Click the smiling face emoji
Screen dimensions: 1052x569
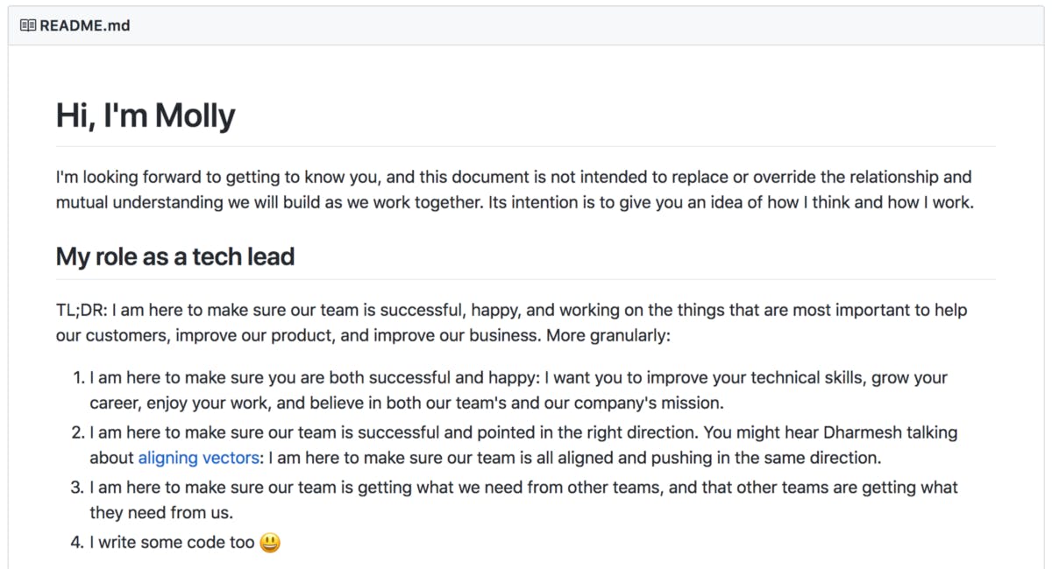[268, 543]
